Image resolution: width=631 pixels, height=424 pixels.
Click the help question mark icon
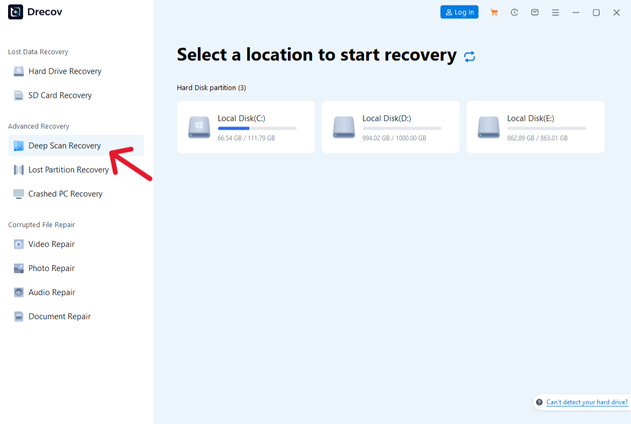click(x=538, y=402)
